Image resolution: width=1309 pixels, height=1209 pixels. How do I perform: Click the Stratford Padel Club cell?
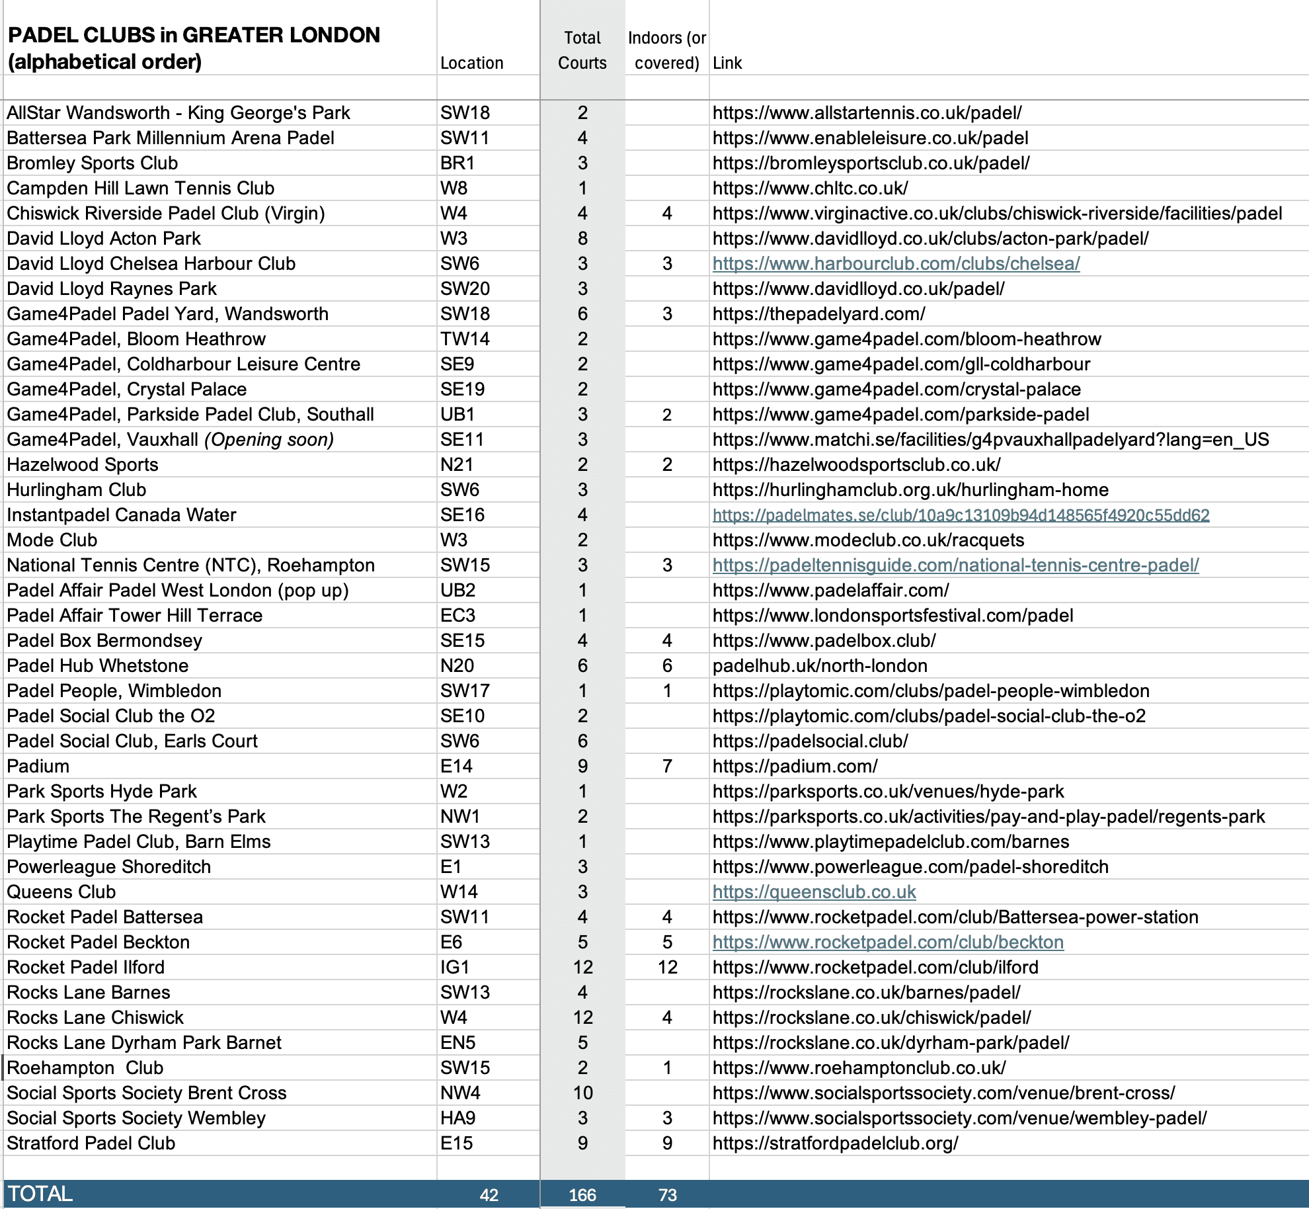(91, 1144)
